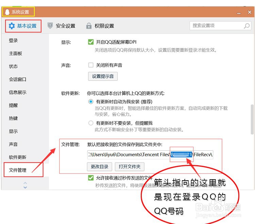Click the gear icon beside 基本设置

pyautogui.click(x=12, y=26)
